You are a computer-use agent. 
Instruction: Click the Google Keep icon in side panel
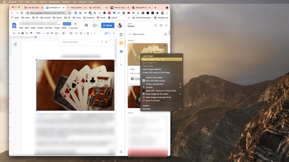coord(121,43)
